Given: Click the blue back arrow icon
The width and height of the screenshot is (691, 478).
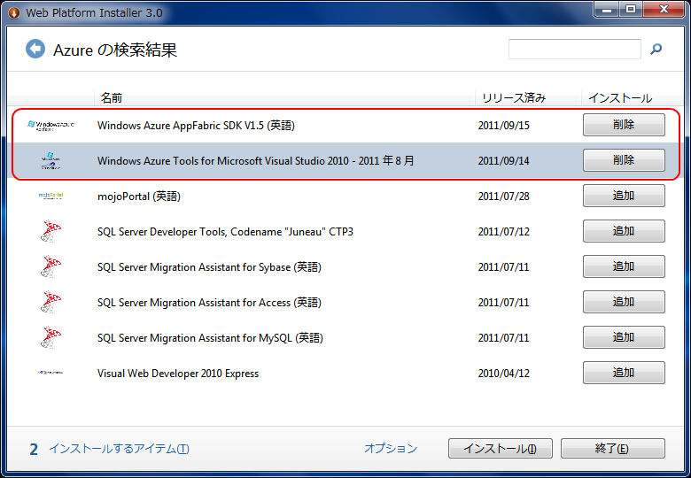Looking at the screenshot, I should click(x=35, y=49).
